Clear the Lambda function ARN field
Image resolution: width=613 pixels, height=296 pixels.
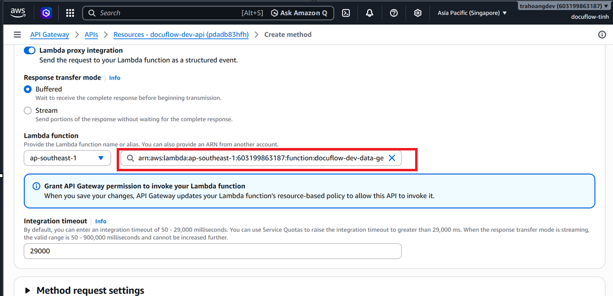pos(392,158)
